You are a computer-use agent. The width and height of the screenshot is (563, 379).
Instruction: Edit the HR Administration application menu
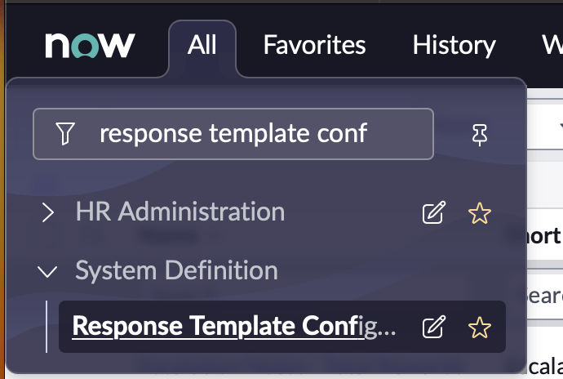click(433, 214)
